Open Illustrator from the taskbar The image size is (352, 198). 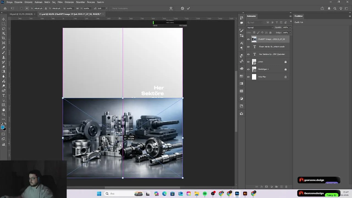245,194
